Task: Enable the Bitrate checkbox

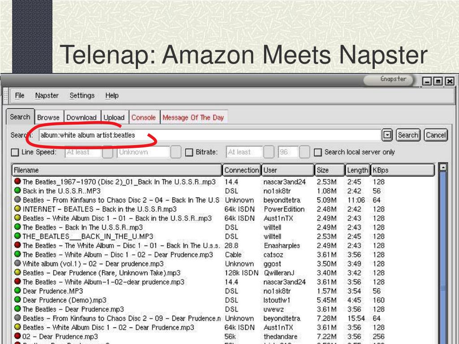Action: point(189,152)
